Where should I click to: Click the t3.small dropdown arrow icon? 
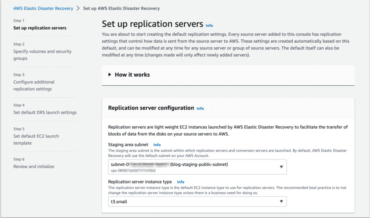coord(281,202)
